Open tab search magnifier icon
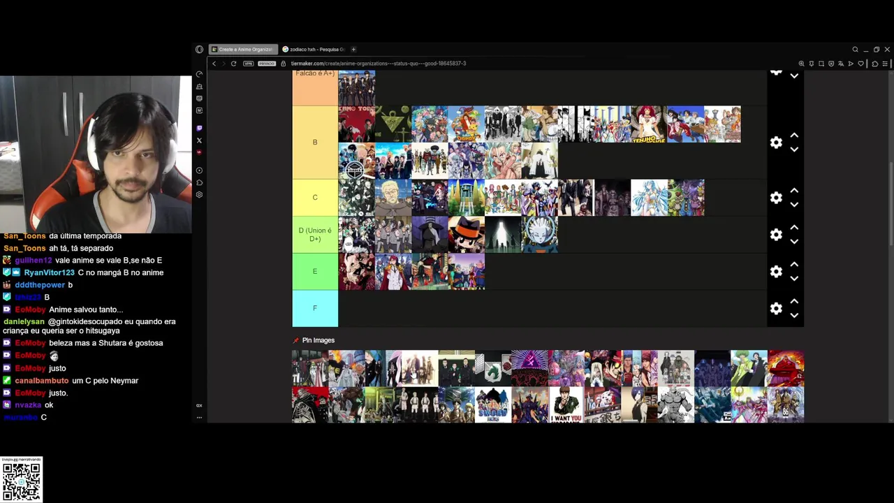Screen dimensions: 894x503 click(855, 50)
